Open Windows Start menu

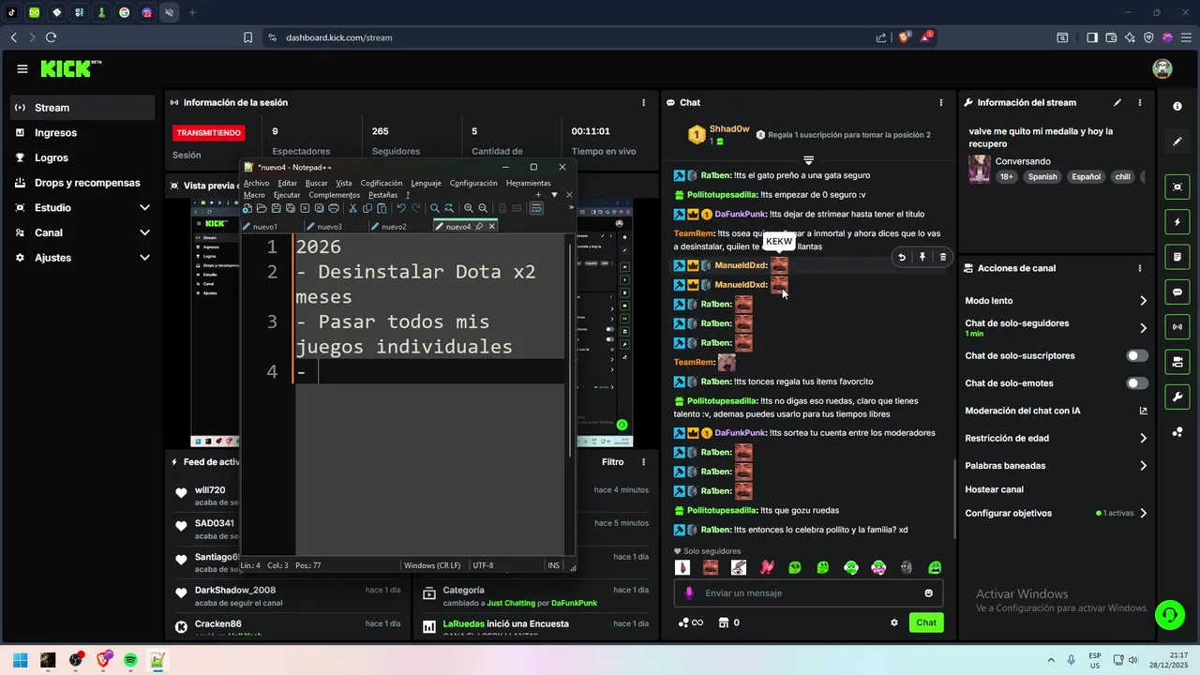[x=21, y=660]
